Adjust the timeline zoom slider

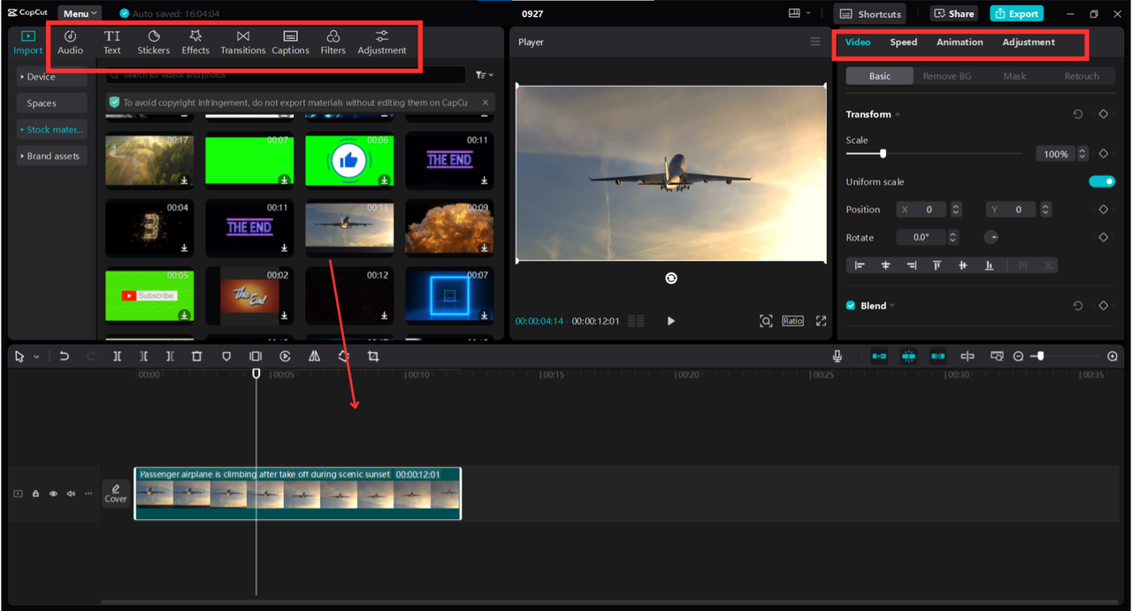click(1040, 356)
